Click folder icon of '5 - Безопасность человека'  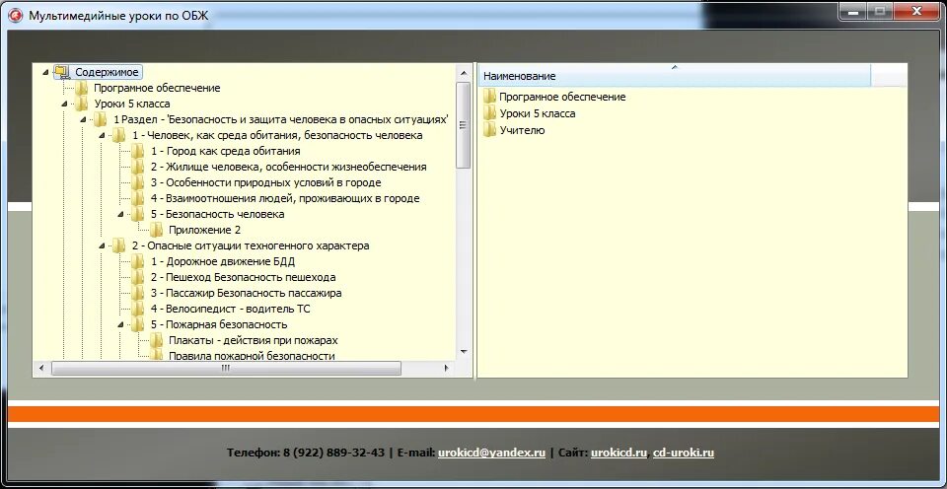click(138, 214)
